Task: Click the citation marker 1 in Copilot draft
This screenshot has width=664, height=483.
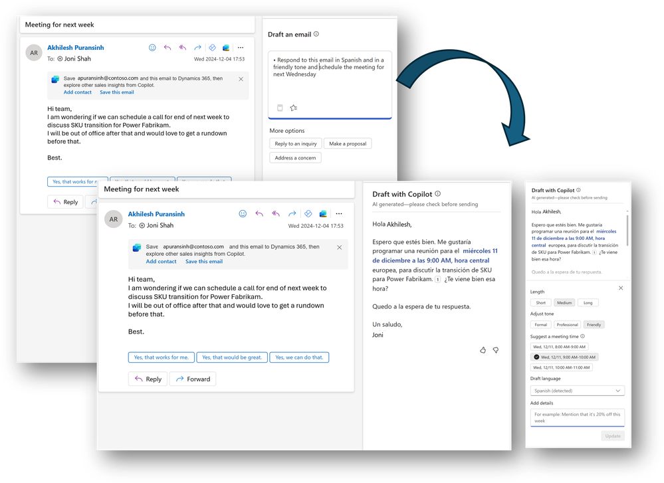Action: click(437, 280)
